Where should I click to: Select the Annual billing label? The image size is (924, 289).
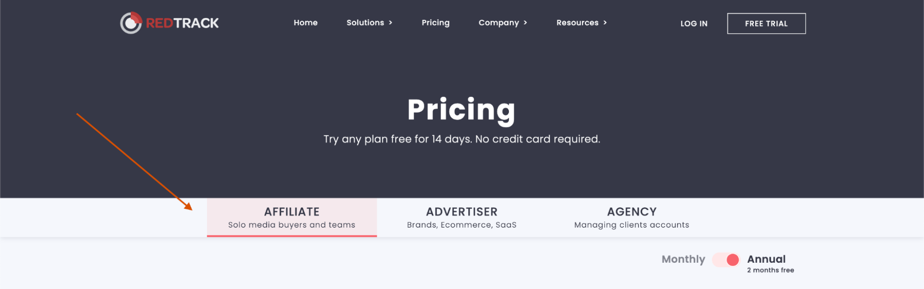(x=766, y=259)
